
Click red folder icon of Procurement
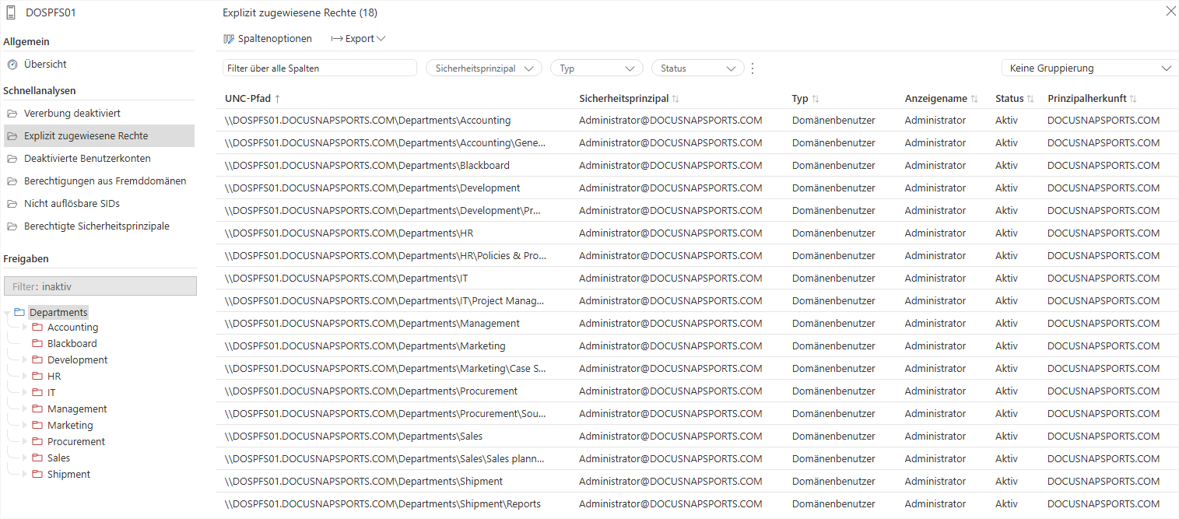(37, 442)
